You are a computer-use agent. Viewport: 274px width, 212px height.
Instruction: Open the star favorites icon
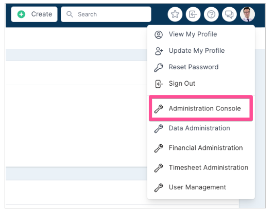pyautogui.click(x=175, y=14)
